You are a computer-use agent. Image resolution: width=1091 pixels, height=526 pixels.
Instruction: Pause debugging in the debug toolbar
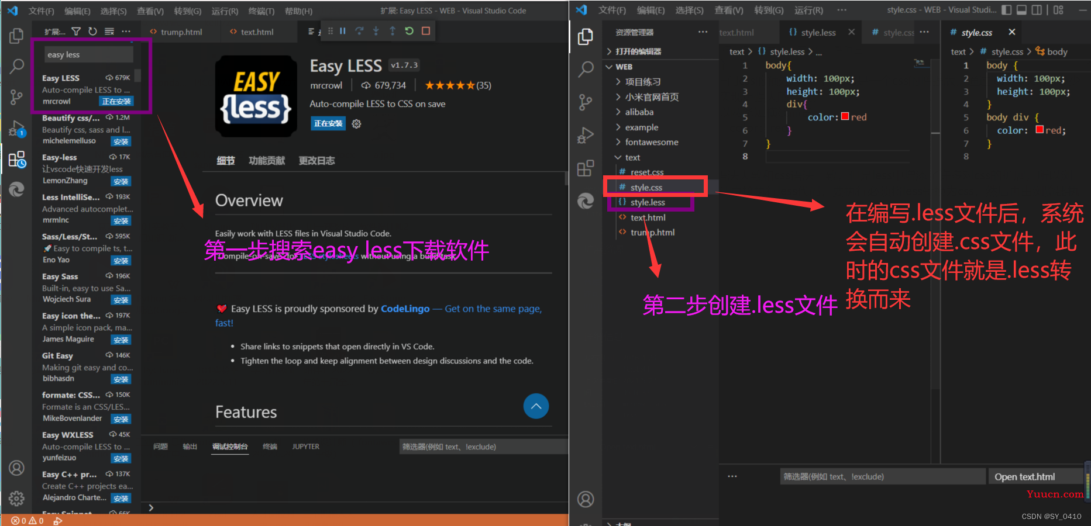[343, 31]
